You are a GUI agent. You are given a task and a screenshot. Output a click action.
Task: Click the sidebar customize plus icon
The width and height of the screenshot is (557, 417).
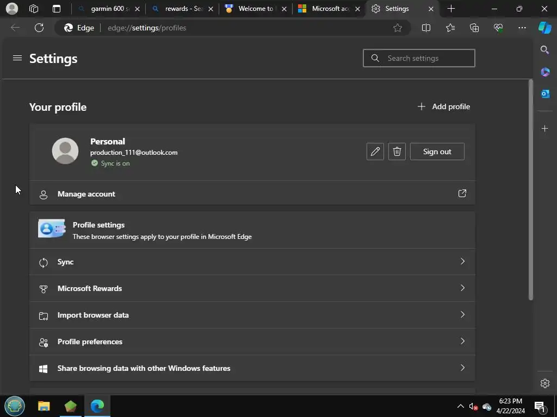(x=544, y=128)
